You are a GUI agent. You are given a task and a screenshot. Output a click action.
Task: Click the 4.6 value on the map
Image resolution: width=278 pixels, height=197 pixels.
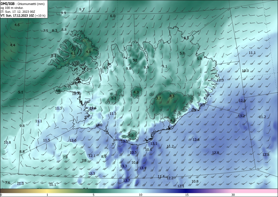[x=17, y=25]
